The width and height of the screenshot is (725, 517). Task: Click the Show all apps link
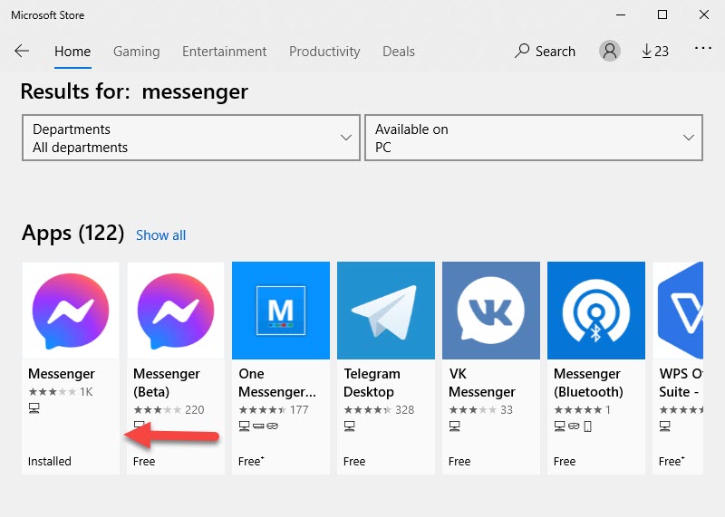click(160, 235)
